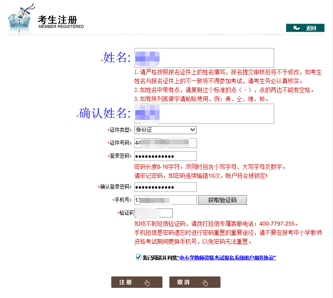Click the 证件号码 ID number field

pyautogui.click(x=165, y=143)
